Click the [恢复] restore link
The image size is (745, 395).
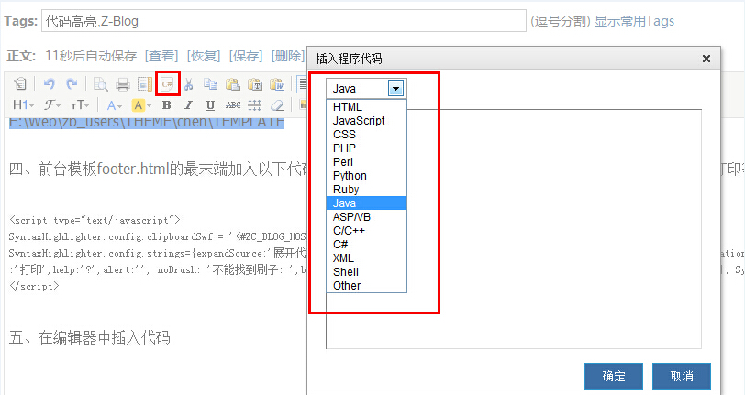204,56
